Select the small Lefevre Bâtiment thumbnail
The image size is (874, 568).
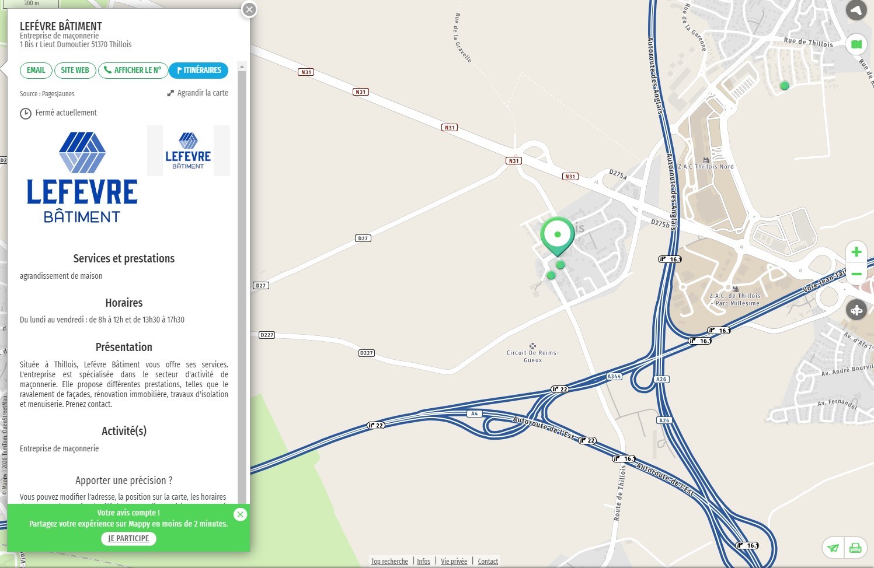pyautogui.click(x=188, y=150)
